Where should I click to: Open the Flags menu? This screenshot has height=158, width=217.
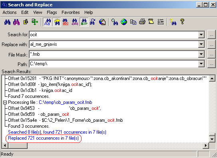tap(52, 12)
